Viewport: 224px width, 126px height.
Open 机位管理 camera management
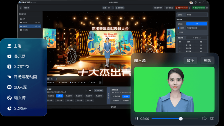point(99,91)
